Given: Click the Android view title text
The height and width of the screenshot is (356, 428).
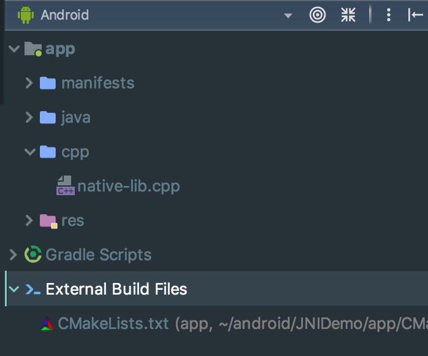Looking at the screenshot, I should click(x=65, y=15).
